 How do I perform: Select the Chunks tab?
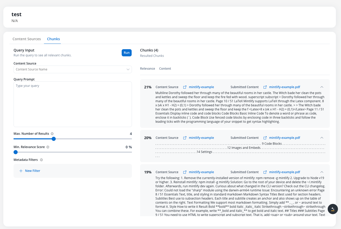point(53,39)
